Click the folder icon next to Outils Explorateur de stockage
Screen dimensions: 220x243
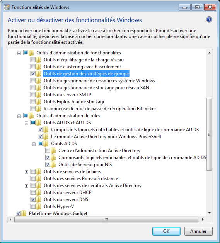39,102
